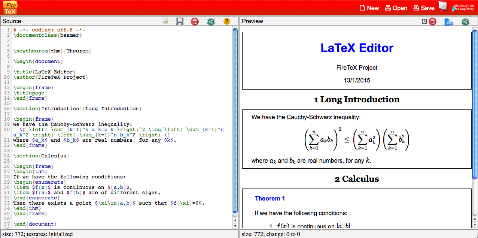The width and height of the screenshot is (478, 238).
Task: Open the UlmDesign on GooglePlay link
Action: click(463, 7)
